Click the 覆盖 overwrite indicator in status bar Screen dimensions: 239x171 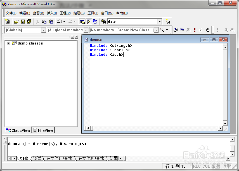(x=216, y=166)
